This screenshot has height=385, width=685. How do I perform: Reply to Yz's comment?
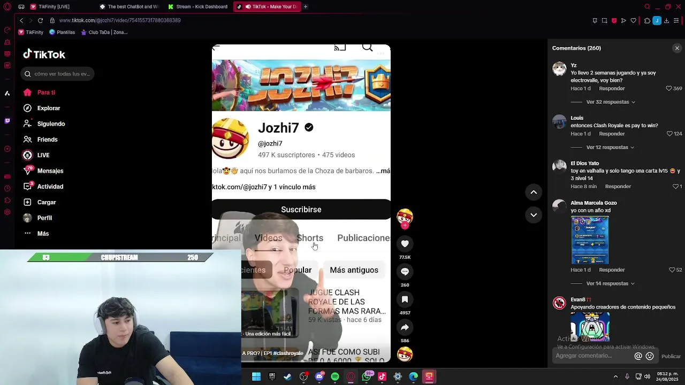tap(612, 88)
